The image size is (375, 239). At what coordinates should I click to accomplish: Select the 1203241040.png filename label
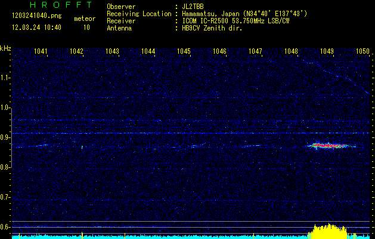36,16
